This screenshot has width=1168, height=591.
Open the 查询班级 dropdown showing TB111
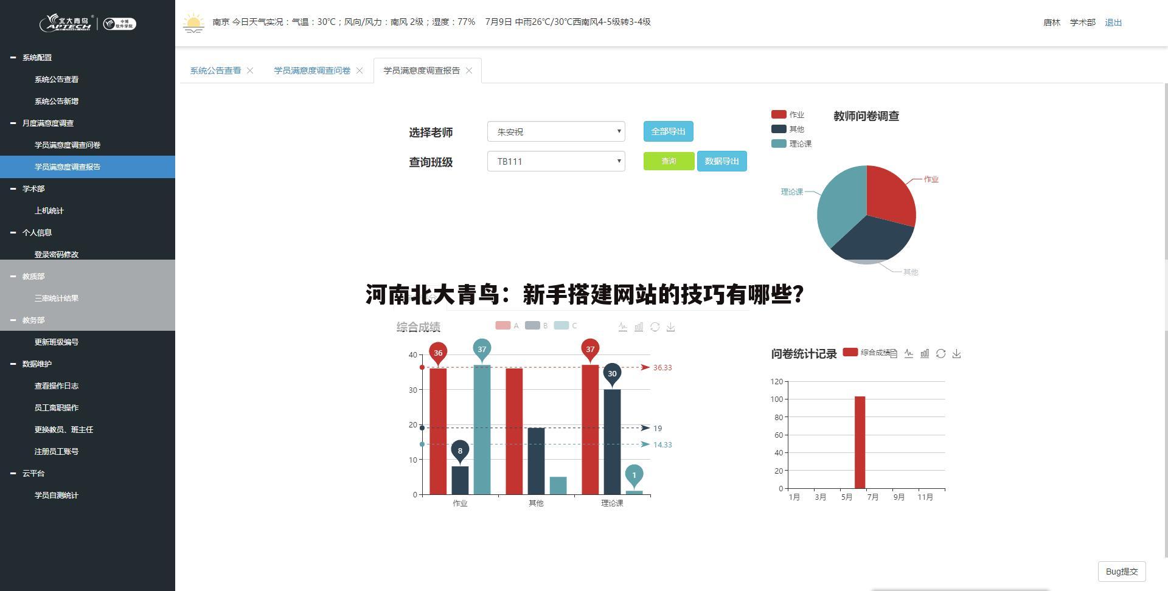pyautogui.click(x=556, y=161)
